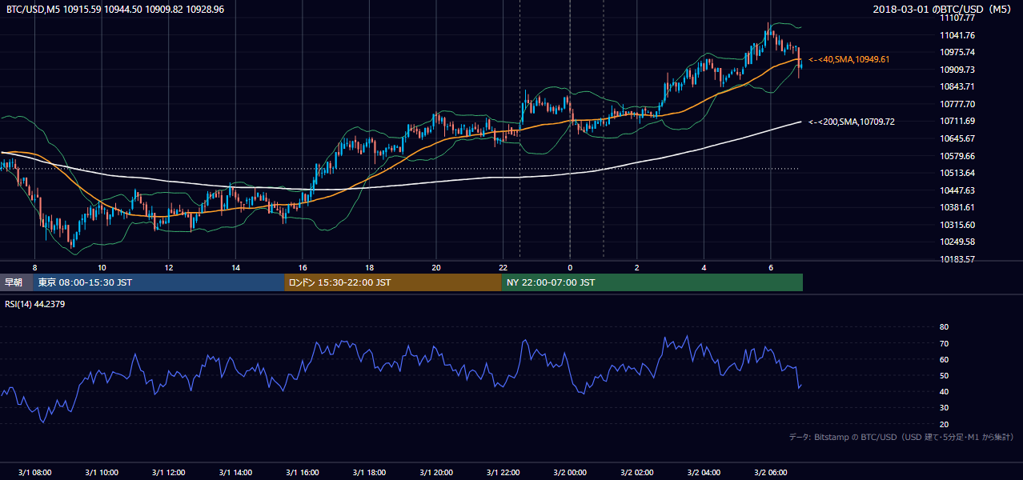The height and width of the screenshot is (480, 1023).
Task: Click the bottom time label 3/2 04:00
Action: click(704, 472)
